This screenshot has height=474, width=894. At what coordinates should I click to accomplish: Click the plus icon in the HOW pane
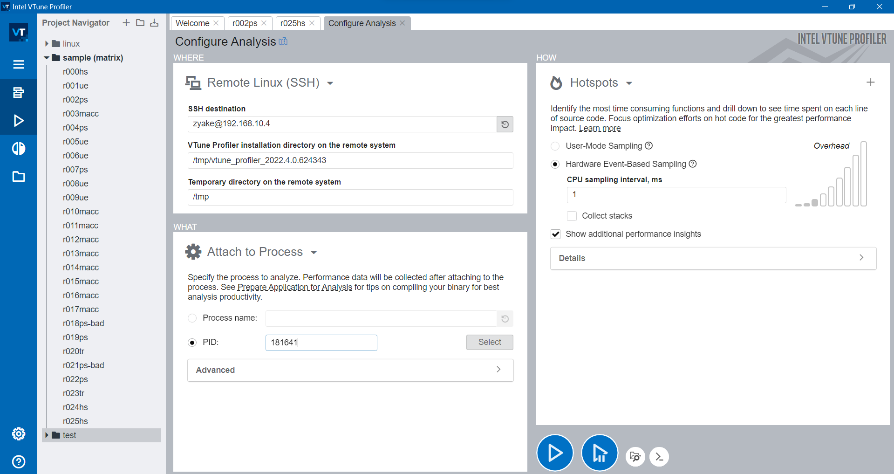(x=870, y=82)
